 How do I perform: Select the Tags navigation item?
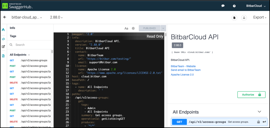tap(13, 36)
